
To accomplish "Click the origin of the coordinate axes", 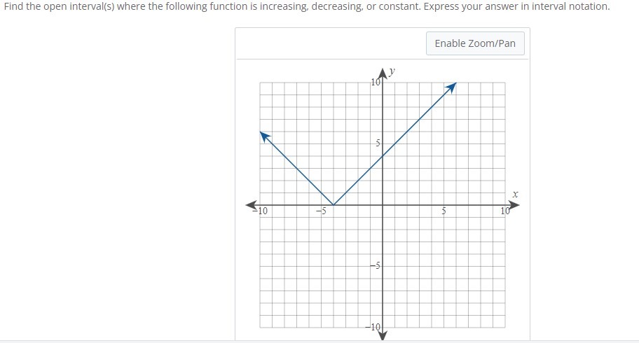I will pos(383,205).
